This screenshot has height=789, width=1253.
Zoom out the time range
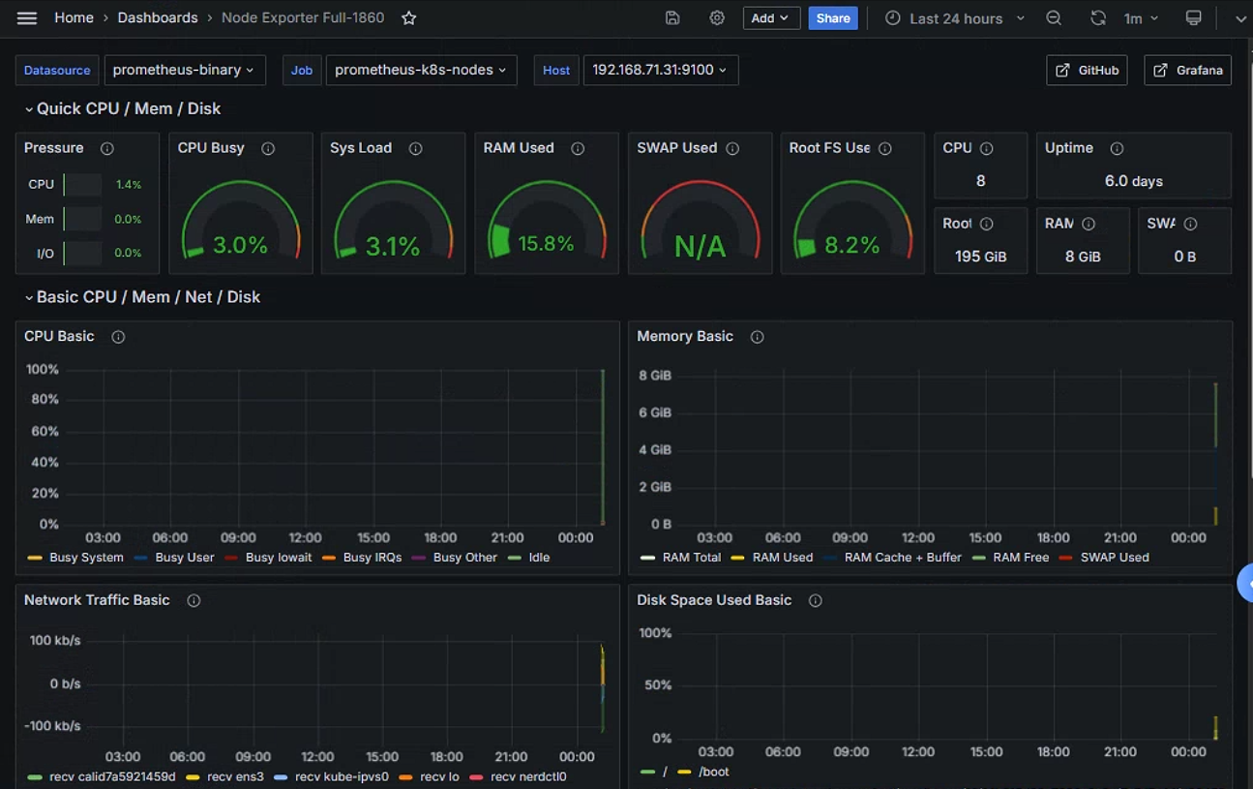pos(1054,18)
